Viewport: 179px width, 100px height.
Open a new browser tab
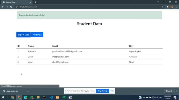[x=36, y=2]
